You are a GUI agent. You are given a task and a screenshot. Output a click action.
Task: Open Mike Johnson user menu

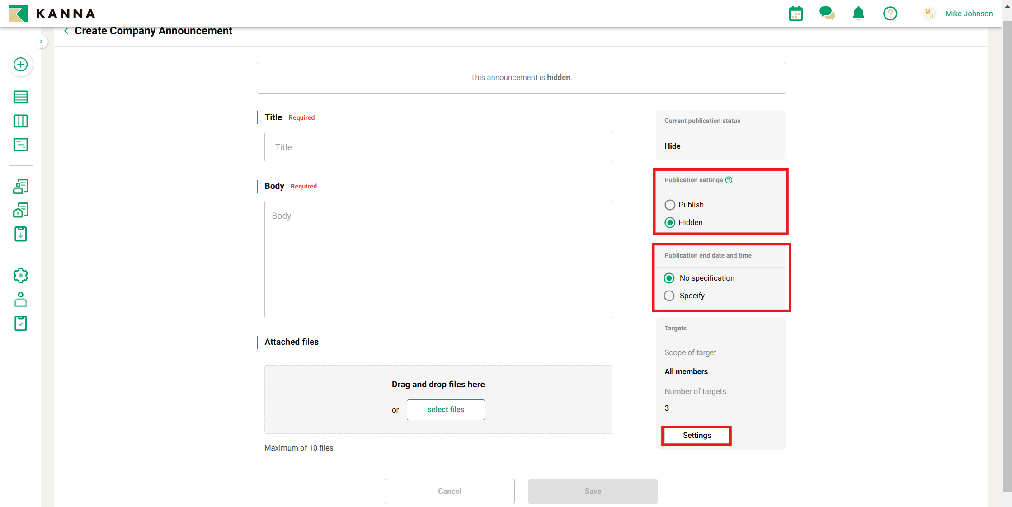(968, 14)
